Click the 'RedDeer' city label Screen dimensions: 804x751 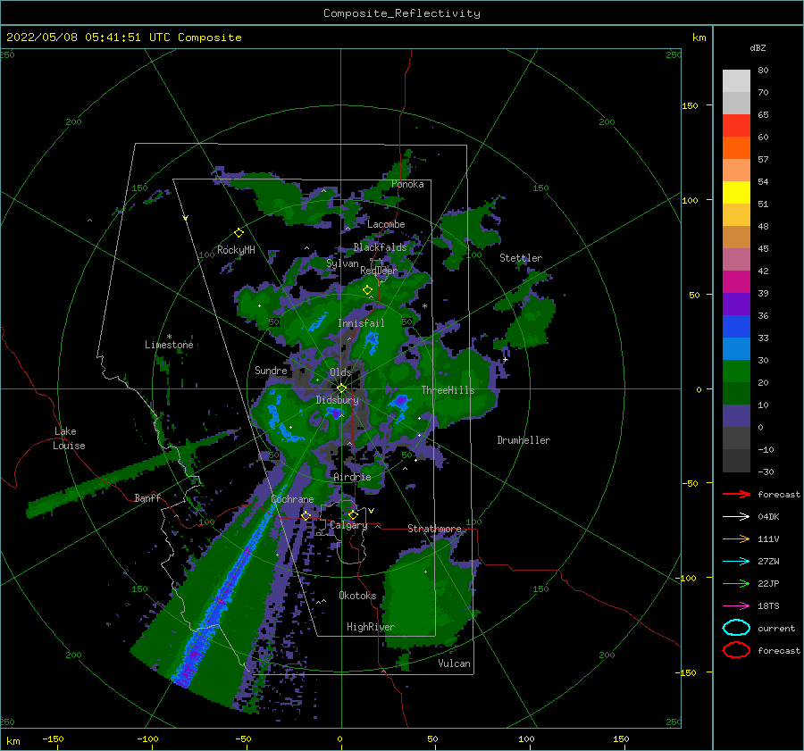pyautogui.click(x=379, y=271)
